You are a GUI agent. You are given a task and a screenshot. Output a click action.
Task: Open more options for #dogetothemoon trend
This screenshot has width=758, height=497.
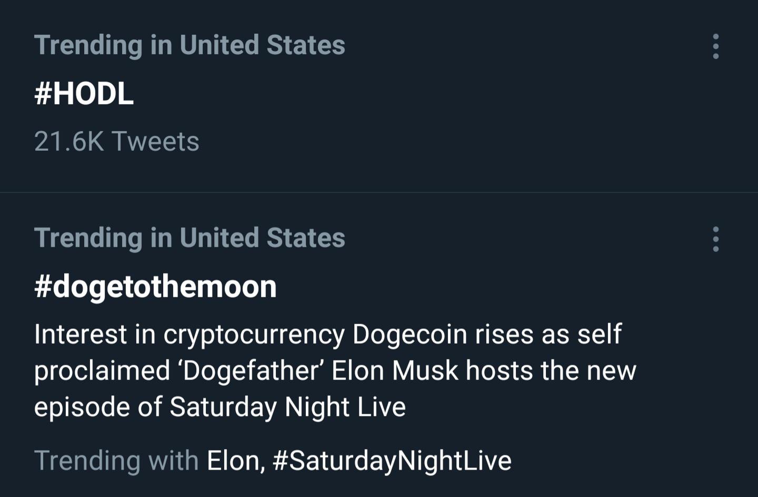point(715,239)
